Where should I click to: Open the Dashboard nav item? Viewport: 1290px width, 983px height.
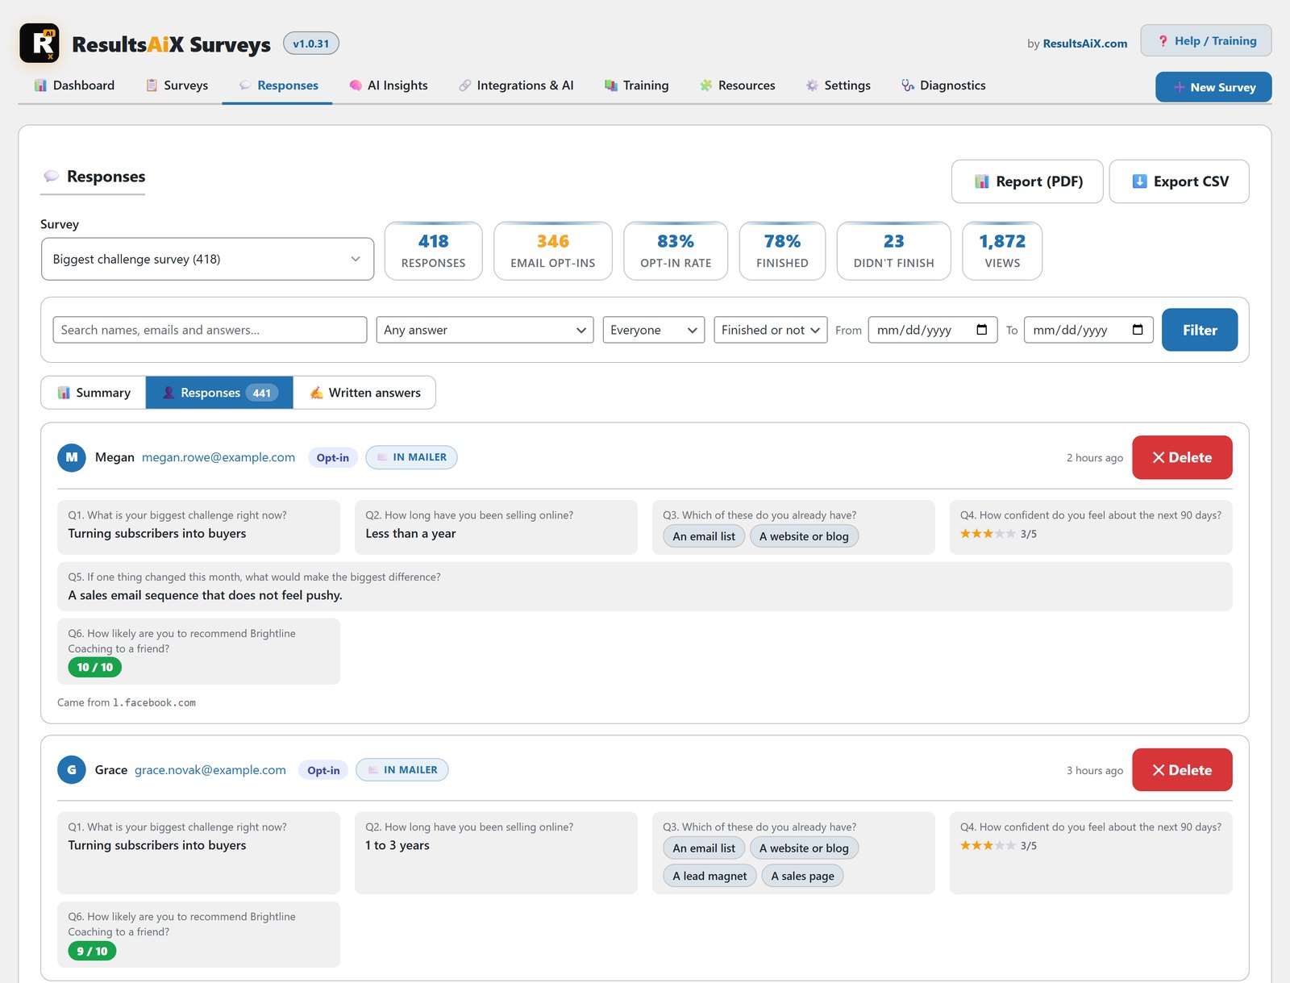74,85
